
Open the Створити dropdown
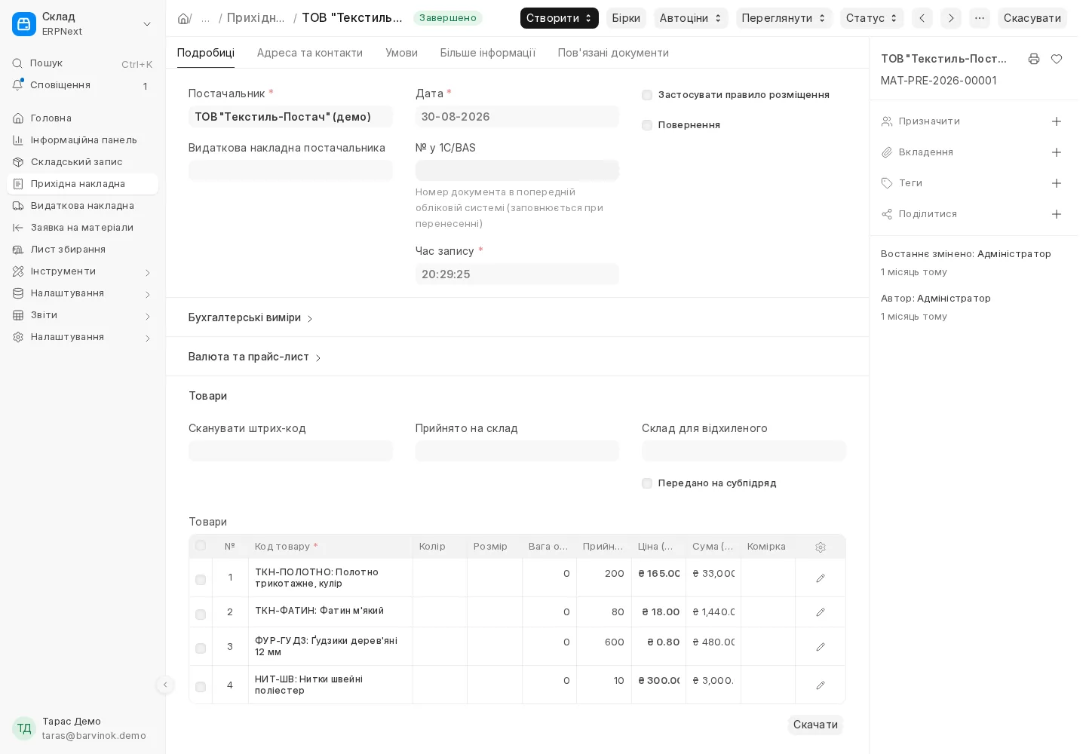click(x=560, y=18)
